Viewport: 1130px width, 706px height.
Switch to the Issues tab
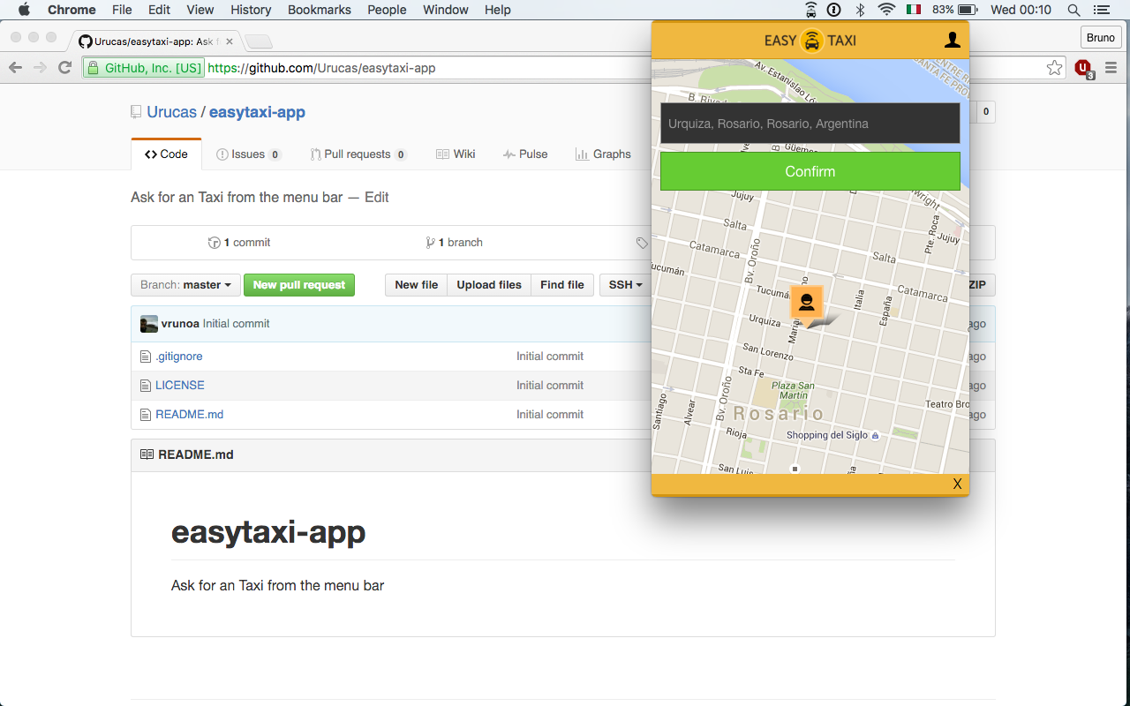tap(248, 154)
